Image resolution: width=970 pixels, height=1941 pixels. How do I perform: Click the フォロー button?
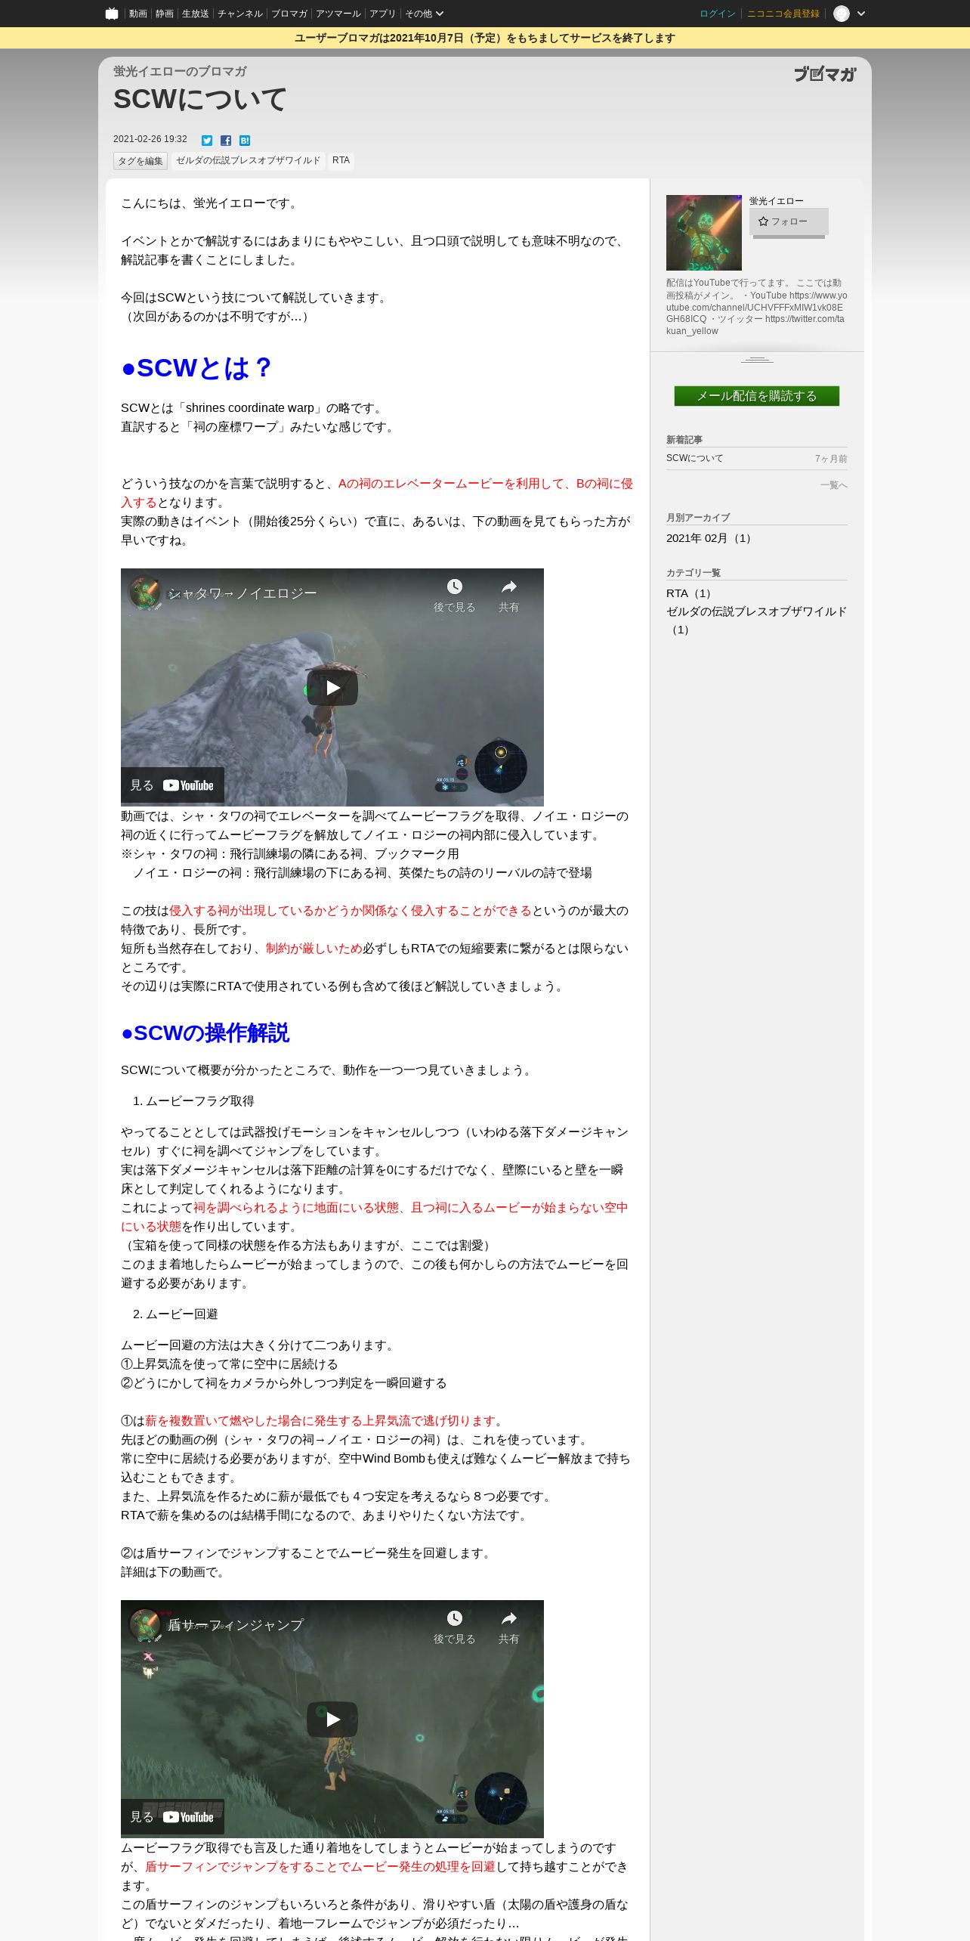point(789,221)
